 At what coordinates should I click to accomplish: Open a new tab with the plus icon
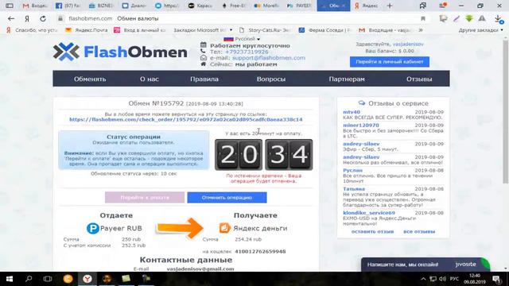click(390, 6)
